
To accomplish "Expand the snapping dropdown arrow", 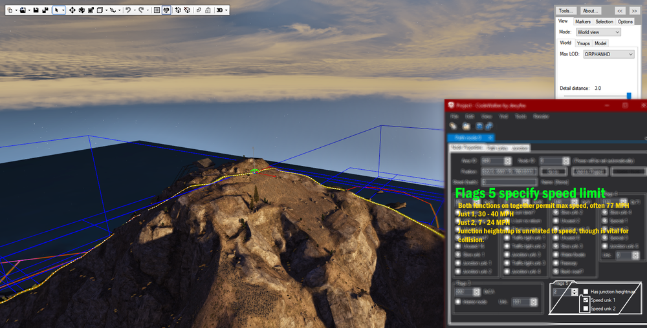I will (x=119, y=10).
